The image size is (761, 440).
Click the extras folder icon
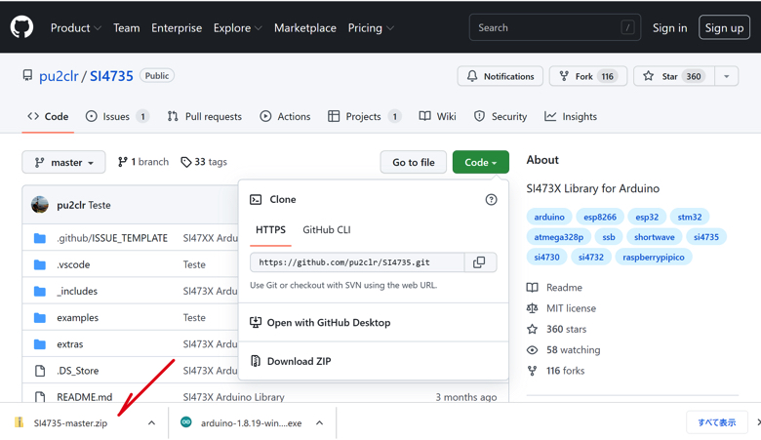click(x=40, y=344)
